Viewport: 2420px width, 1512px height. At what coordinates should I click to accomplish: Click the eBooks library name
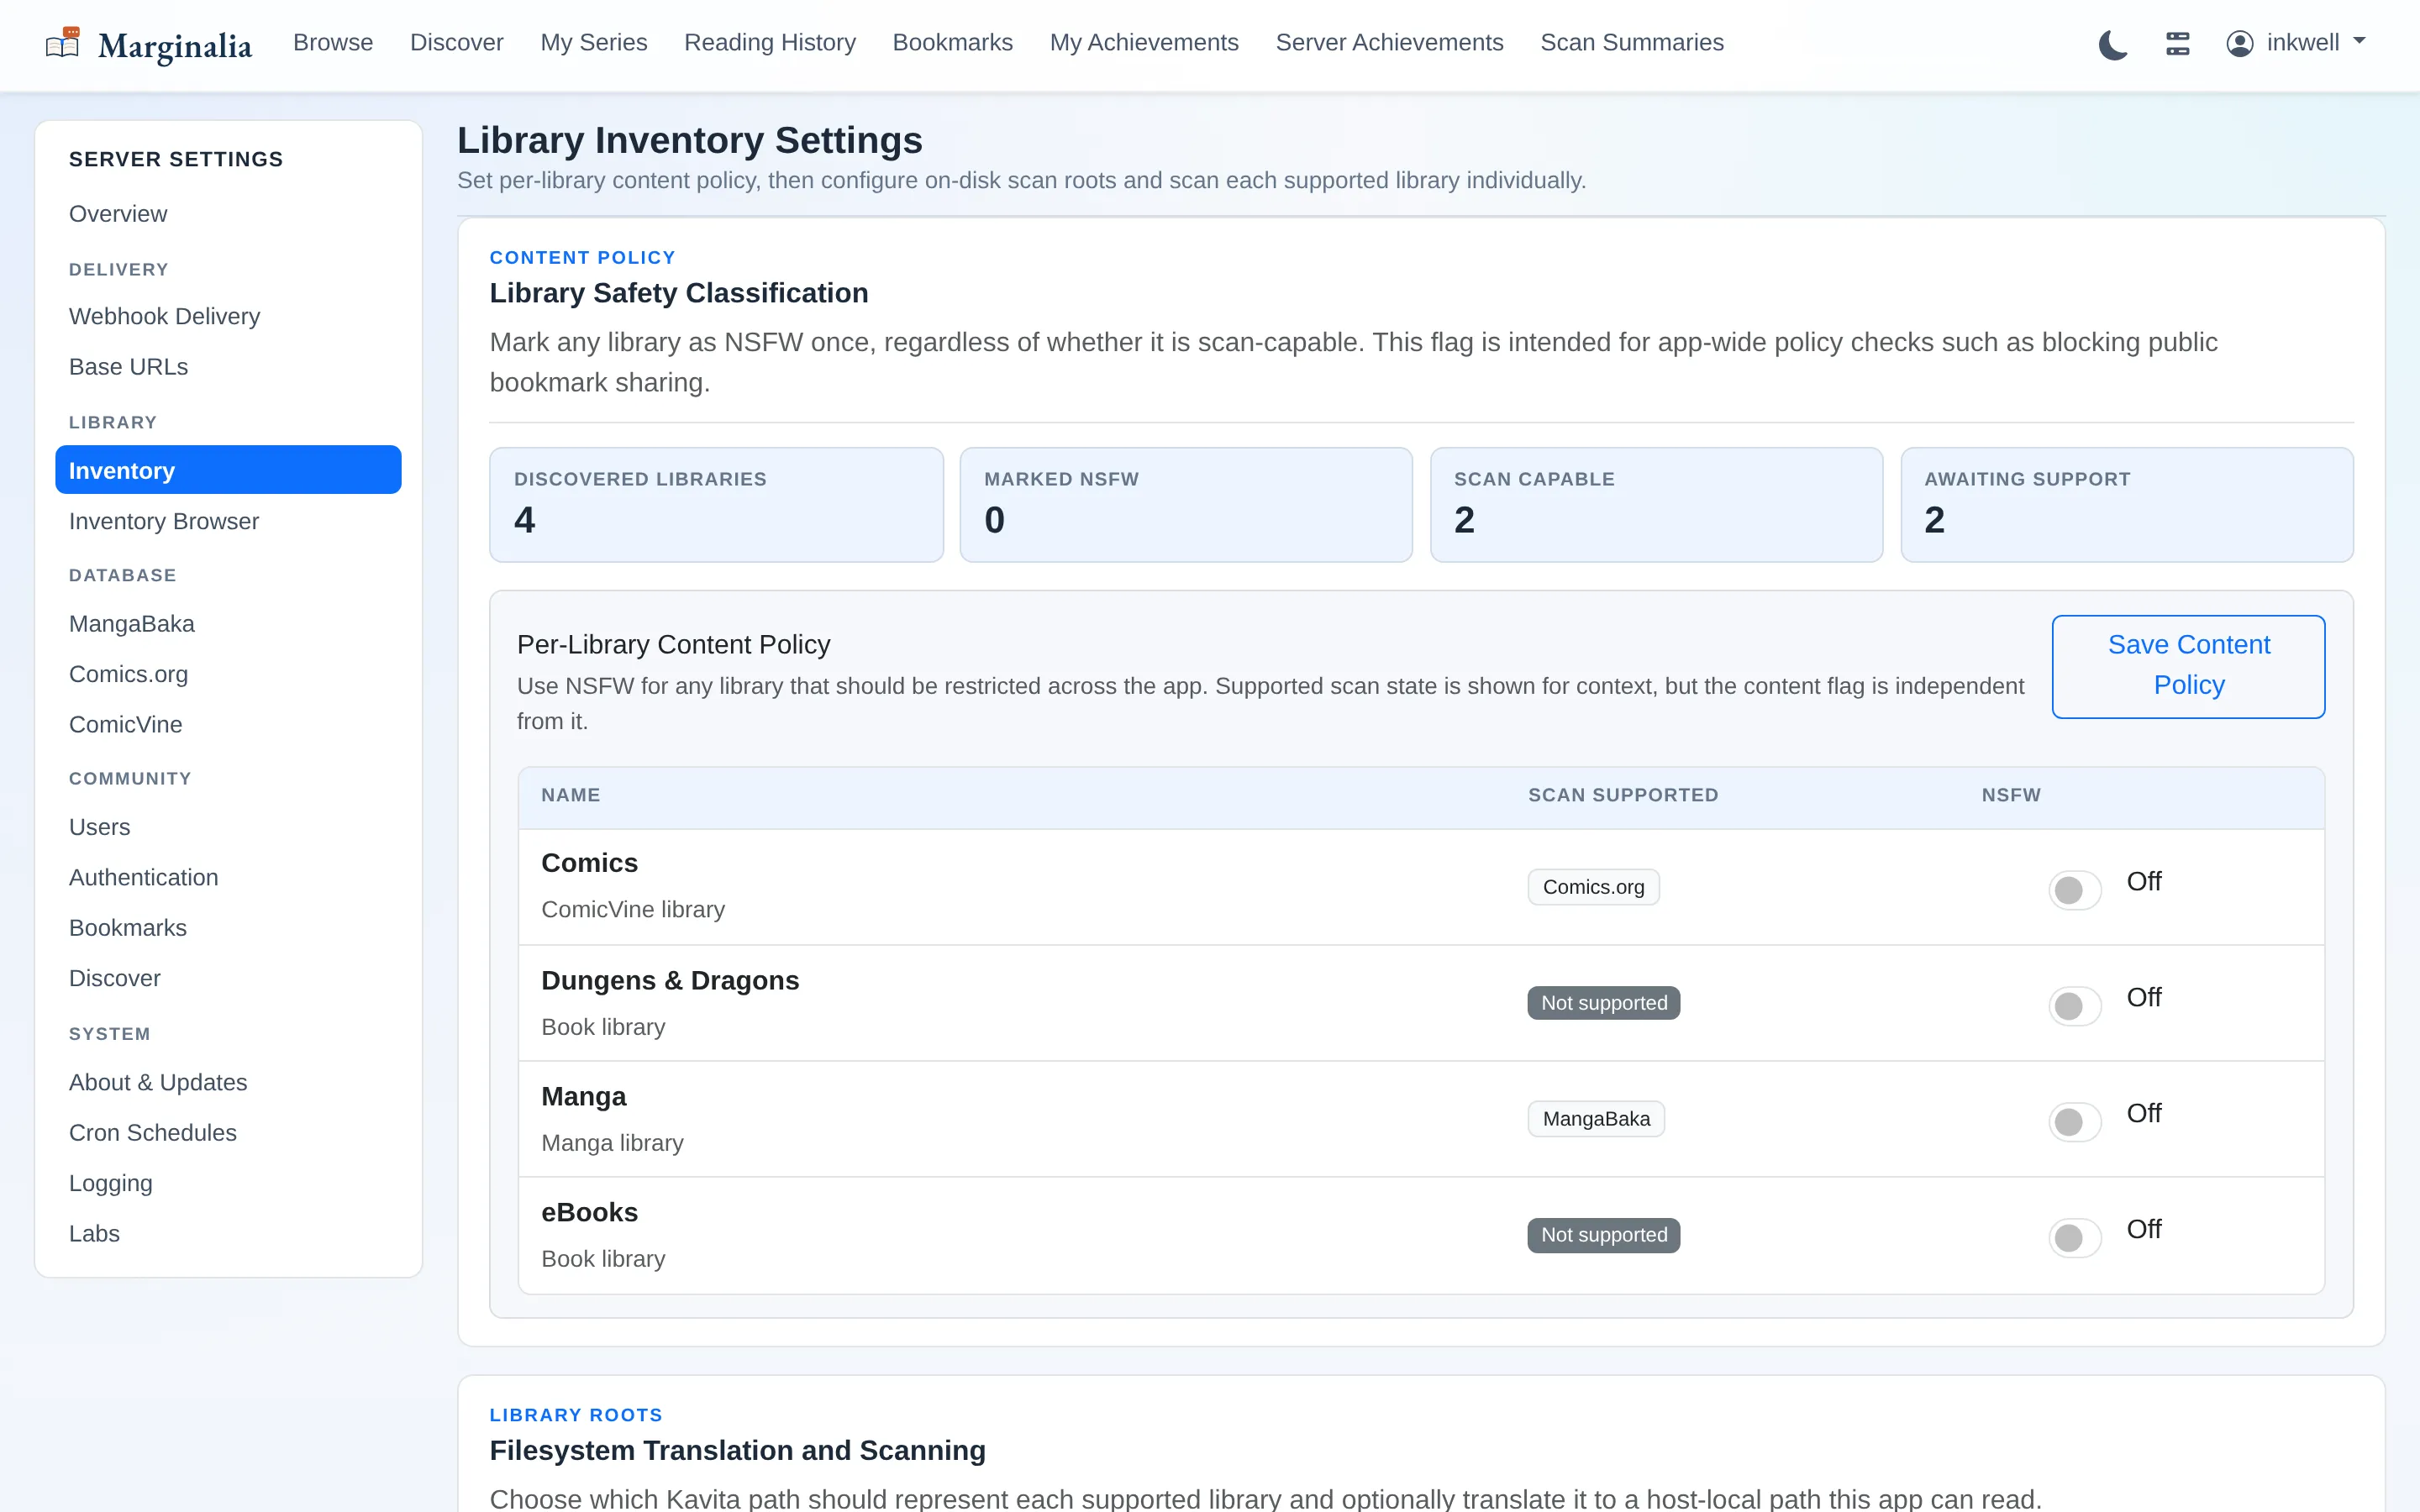coord(589,1213)
